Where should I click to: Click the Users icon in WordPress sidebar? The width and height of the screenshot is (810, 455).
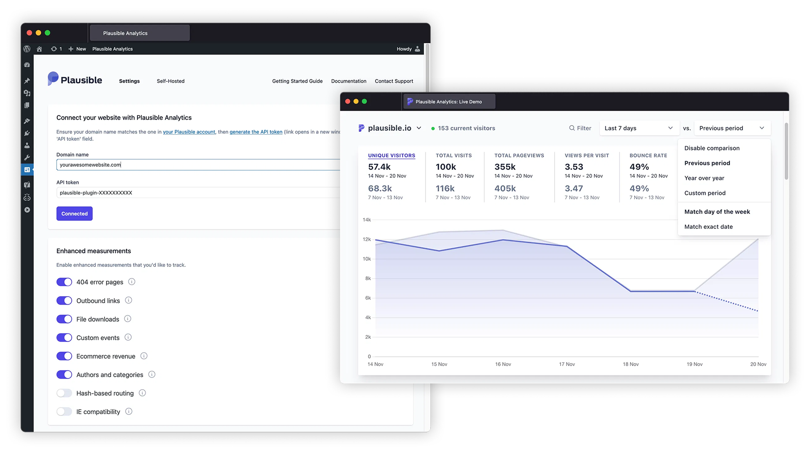coord(27,145)
